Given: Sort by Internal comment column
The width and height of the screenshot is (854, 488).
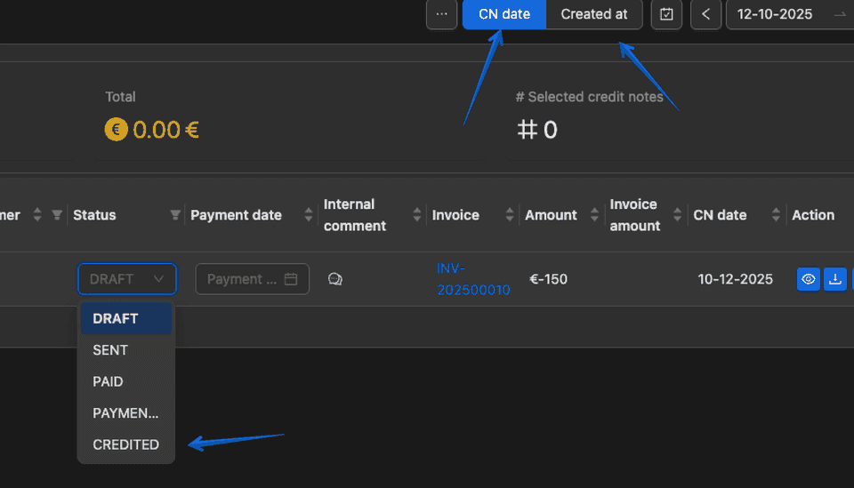Looking at the screenshot, I should point(417,215).
